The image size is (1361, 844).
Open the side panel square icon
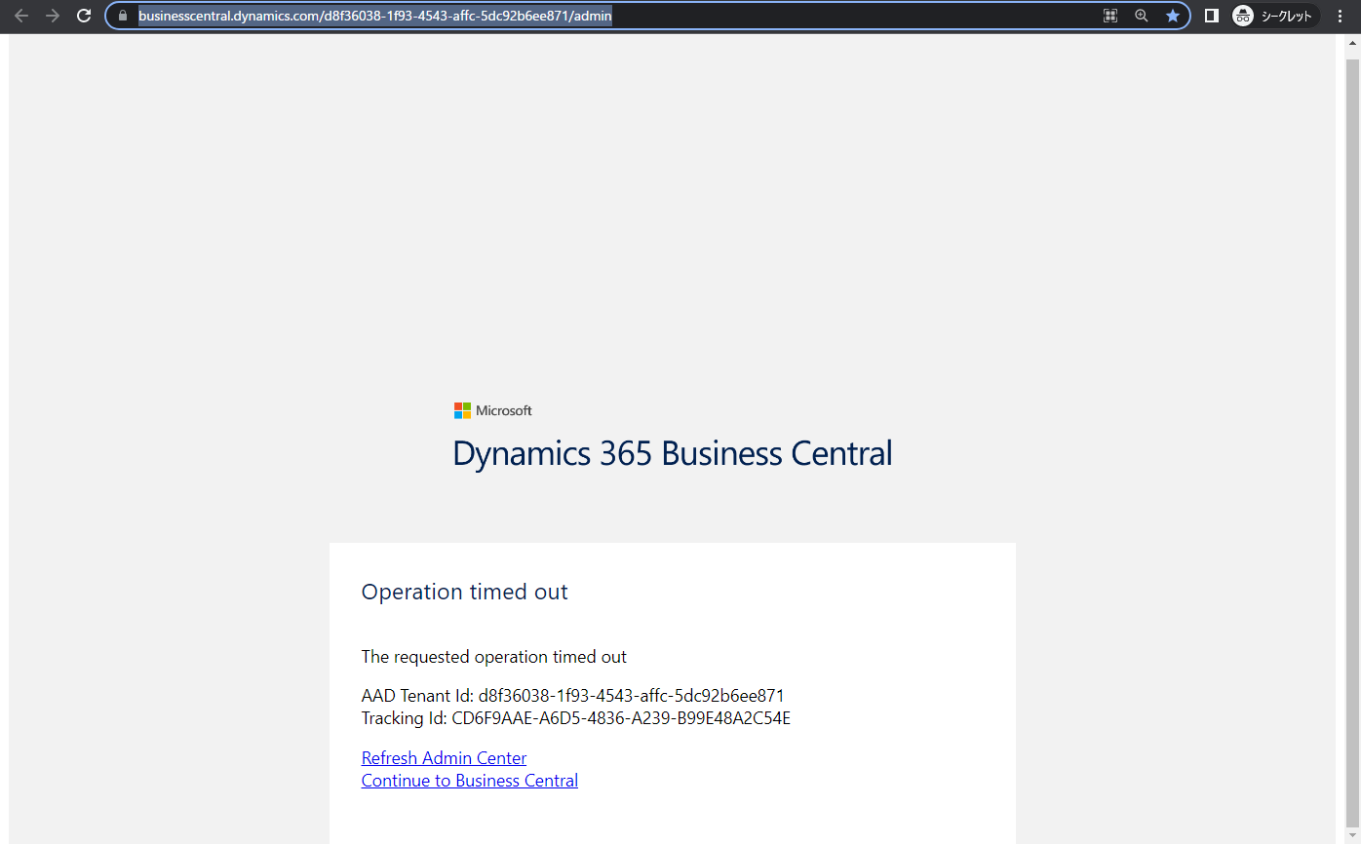(x=1211, y=16)
